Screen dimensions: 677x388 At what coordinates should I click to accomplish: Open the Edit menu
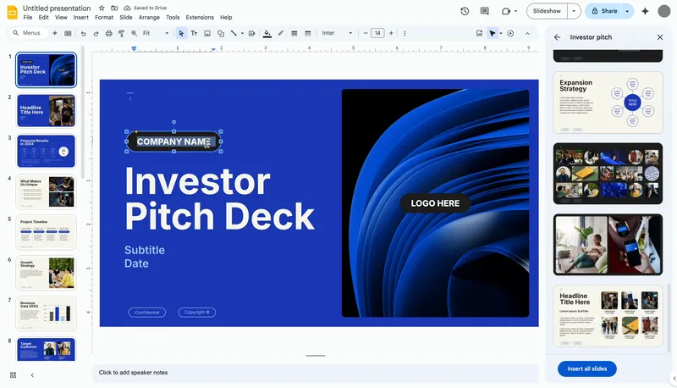44,17
